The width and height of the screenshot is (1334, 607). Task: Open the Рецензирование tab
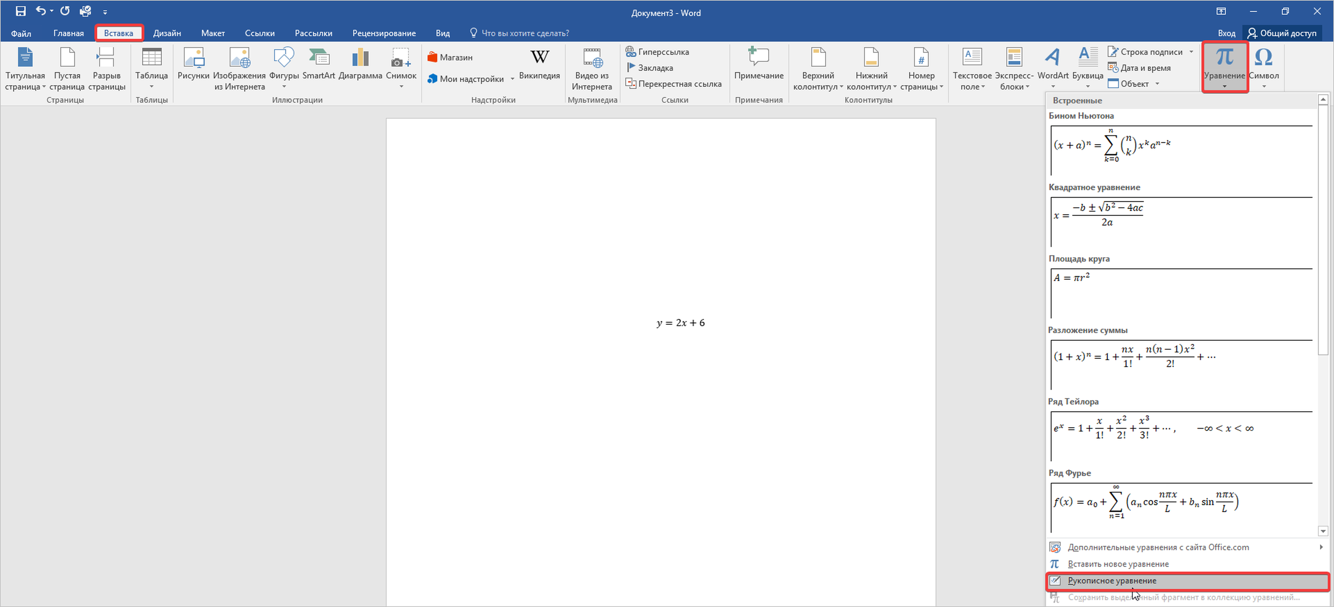pyautogui.click(x=384, y=33)
